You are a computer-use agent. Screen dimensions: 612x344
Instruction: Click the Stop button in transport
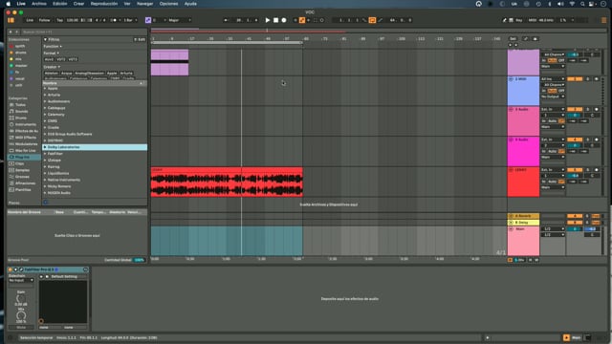pyautogui.click(x=275, y=20)
